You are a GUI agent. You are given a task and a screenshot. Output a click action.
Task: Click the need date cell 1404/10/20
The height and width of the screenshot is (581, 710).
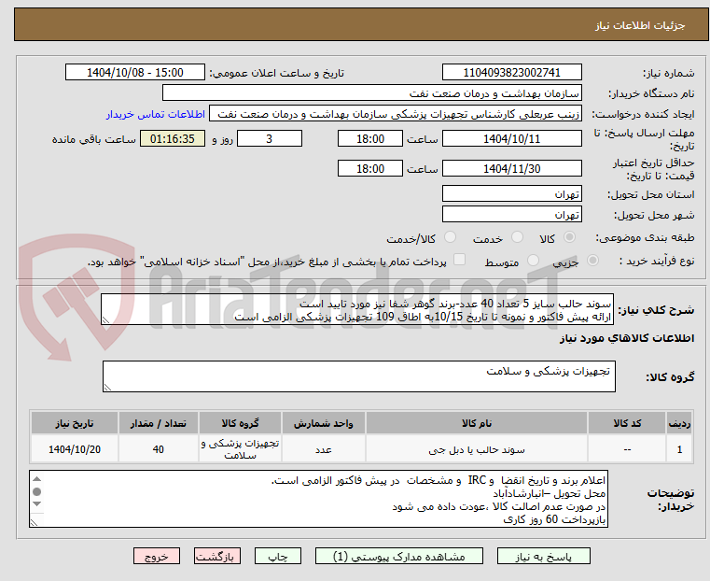(x=75, y=449)
